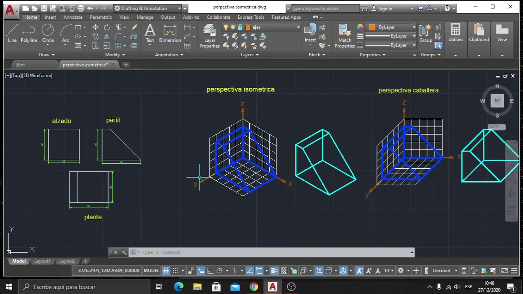Click the orange layer color swatch for ejes

[248, 27]
